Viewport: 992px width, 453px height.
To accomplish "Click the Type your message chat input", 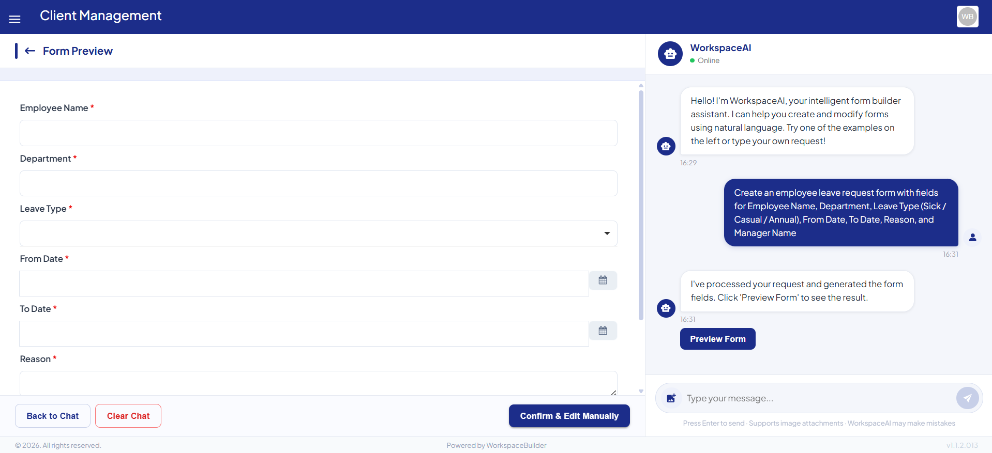I will [819, 398].
